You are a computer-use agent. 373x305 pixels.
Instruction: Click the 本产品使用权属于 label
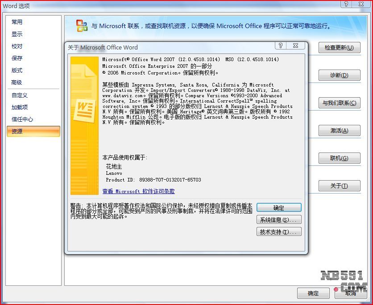(125, 157)
